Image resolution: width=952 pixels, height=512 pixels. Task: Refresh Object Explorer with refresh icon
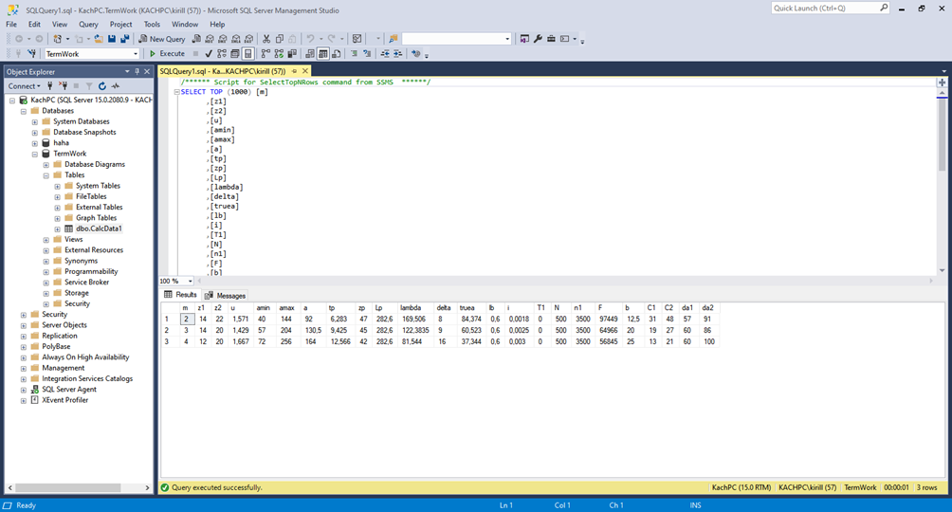[102, 86]
